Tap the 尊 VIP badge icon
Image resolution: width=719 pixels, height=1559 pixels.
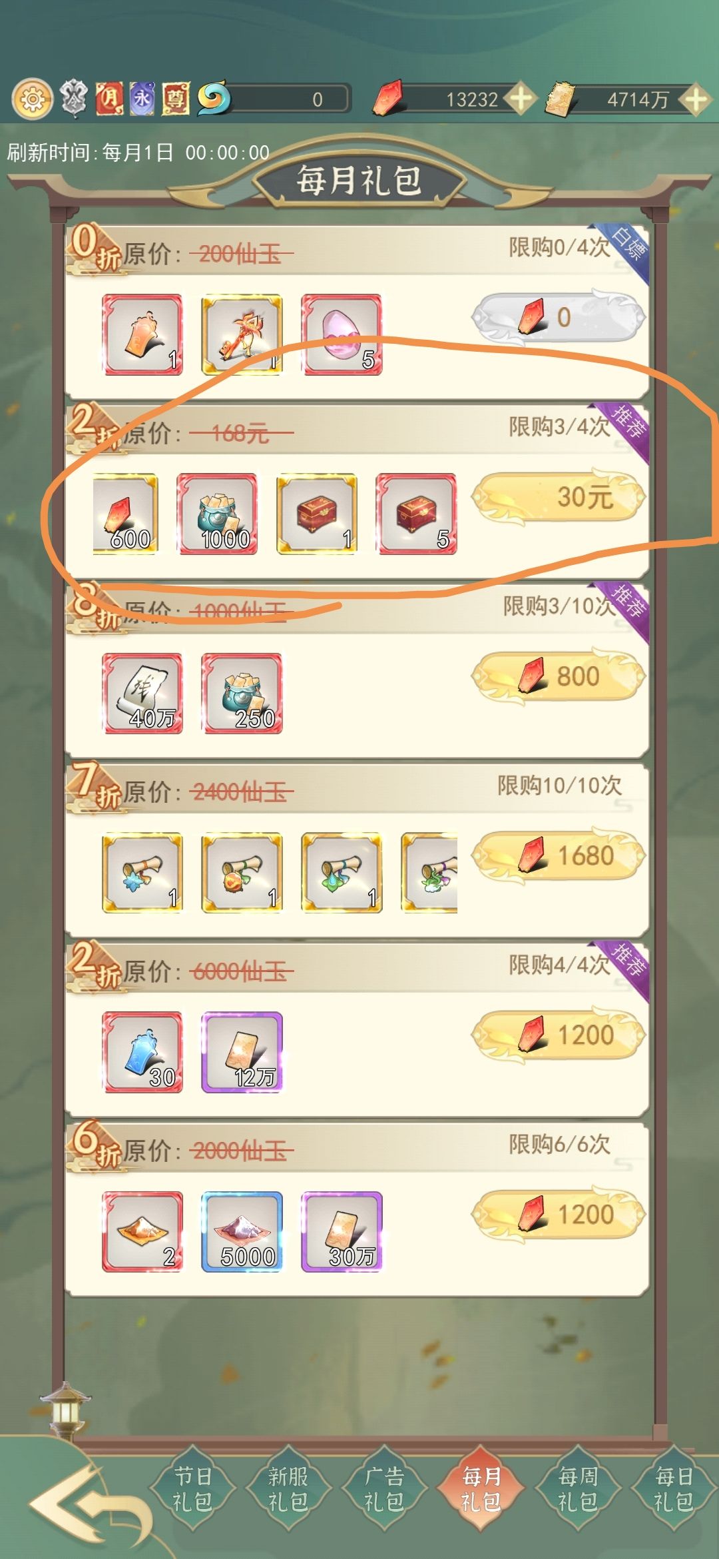[x=176, y=99]
